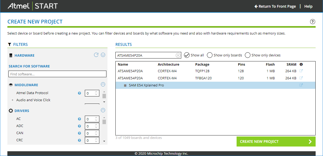Click info icon beside Atmel Data Protocol

79,93
